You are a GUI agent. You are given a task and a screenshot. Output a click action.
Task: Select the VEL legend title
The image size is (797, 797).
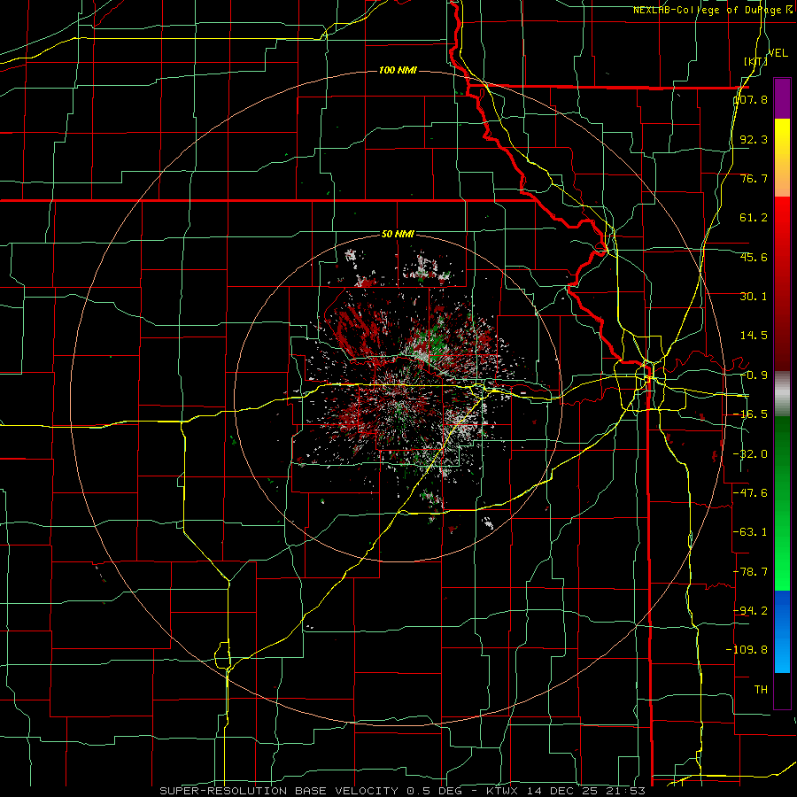778,53
